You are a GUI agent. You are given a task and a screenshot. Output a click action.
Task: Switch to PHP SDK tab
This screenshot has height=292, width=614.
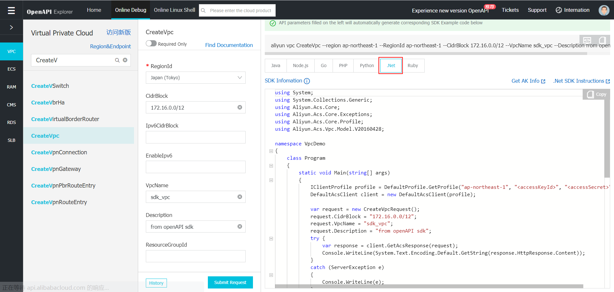click(343, 65)
